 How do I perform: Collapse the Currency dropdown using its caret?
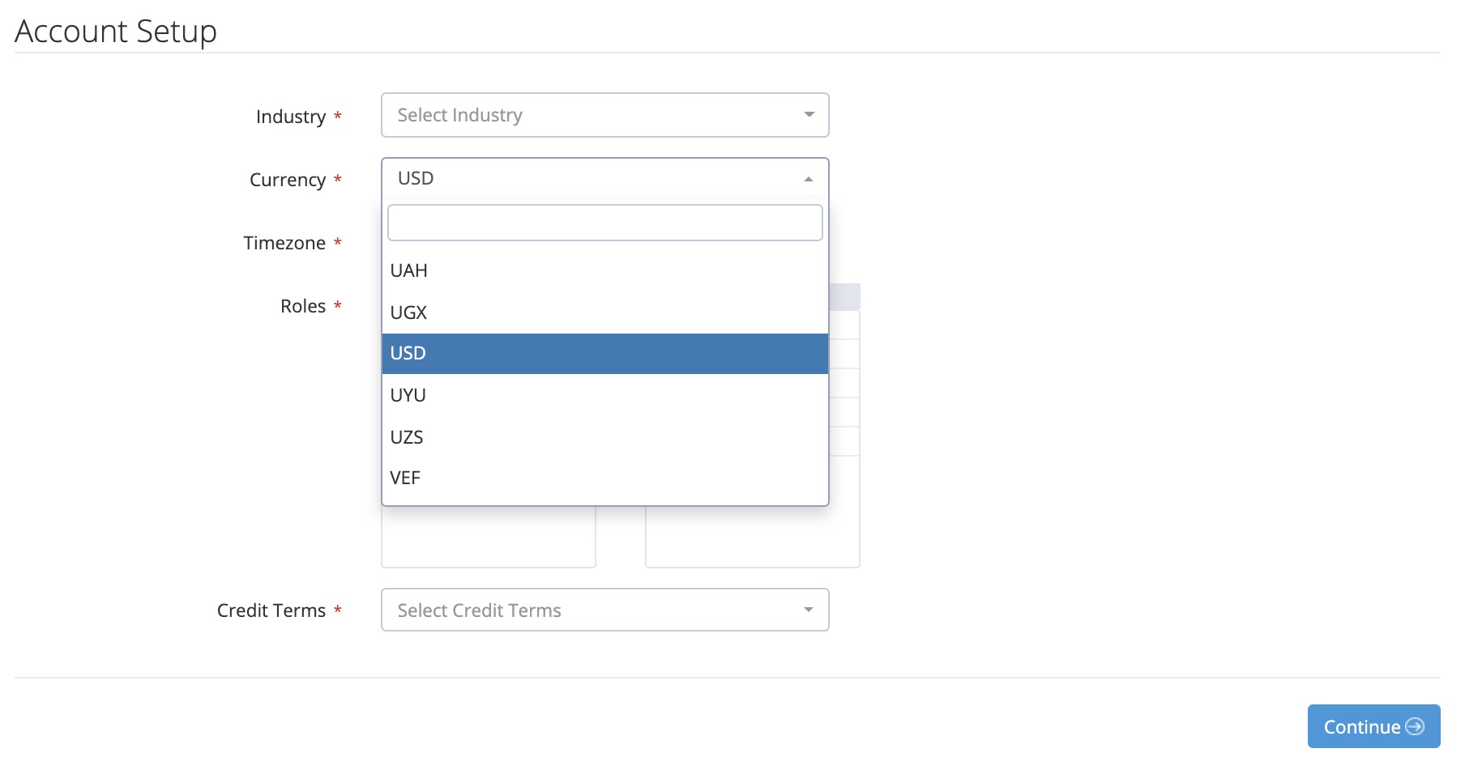[x=809, y=179]
